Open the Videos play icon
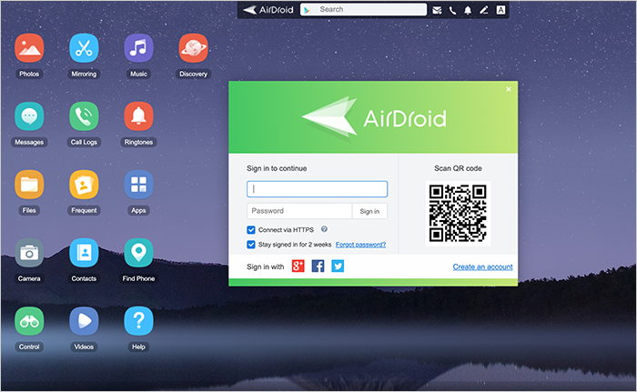This screenshot has height=392, width=637. (84, 321)
